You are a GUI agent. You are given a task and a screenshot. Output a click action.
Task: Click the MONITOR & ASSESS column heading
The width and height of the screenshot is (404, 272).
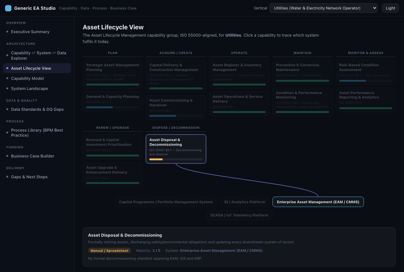coord(365,53)
